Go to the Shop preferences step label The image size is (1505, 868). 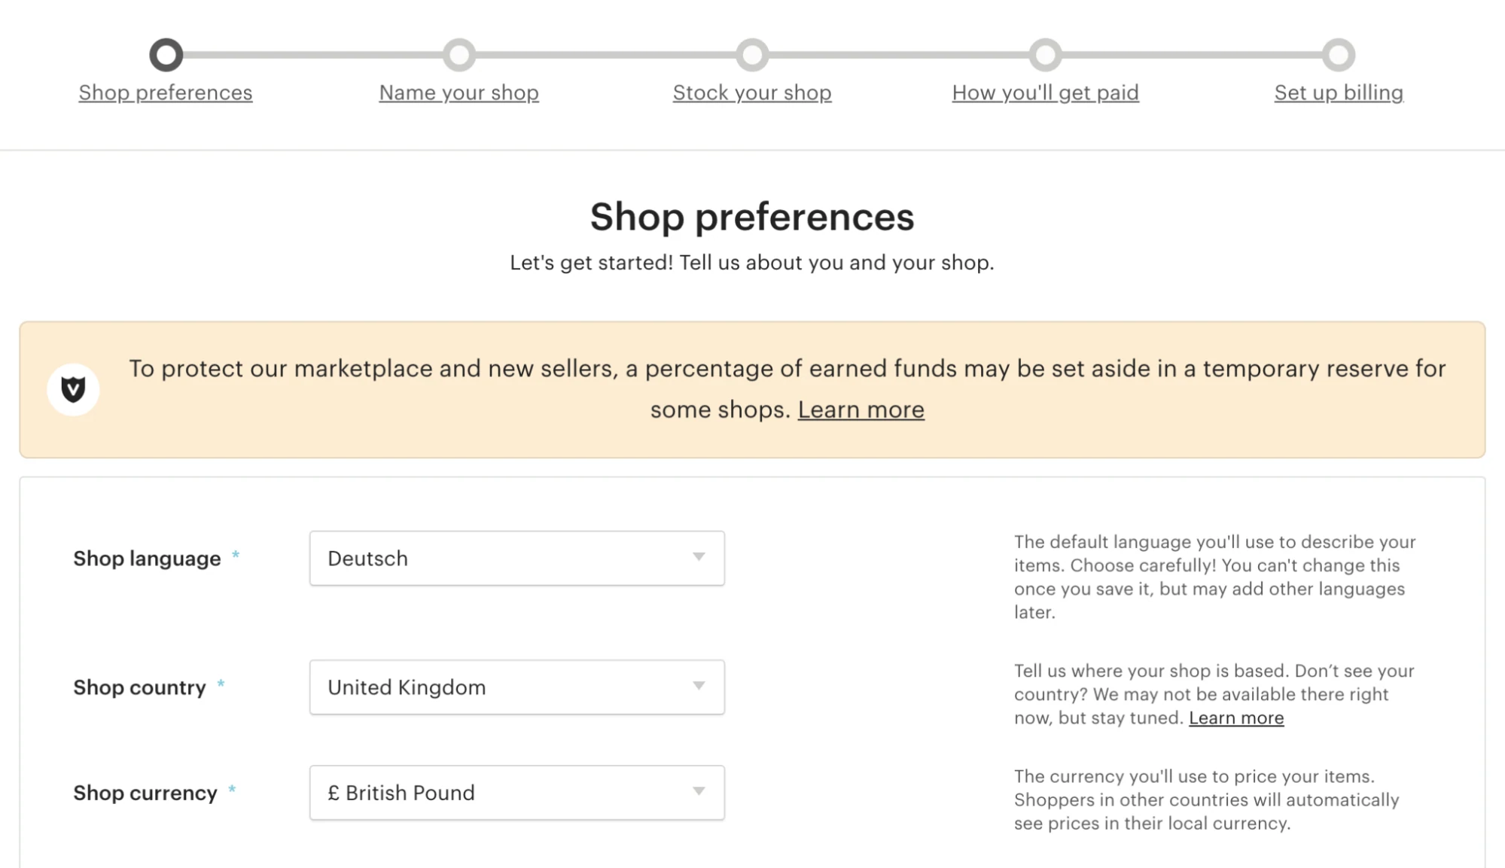(x=166, y=93)
